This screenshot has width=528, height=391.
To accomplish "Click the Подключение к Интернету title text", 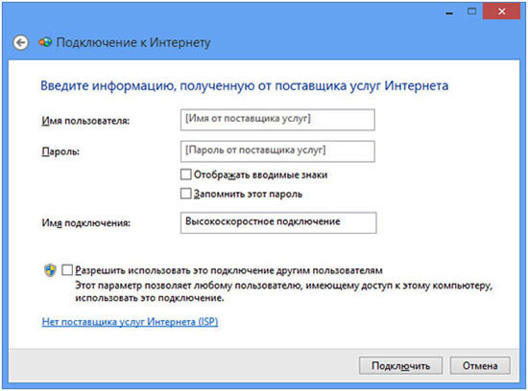I will [x=133, y=43].
